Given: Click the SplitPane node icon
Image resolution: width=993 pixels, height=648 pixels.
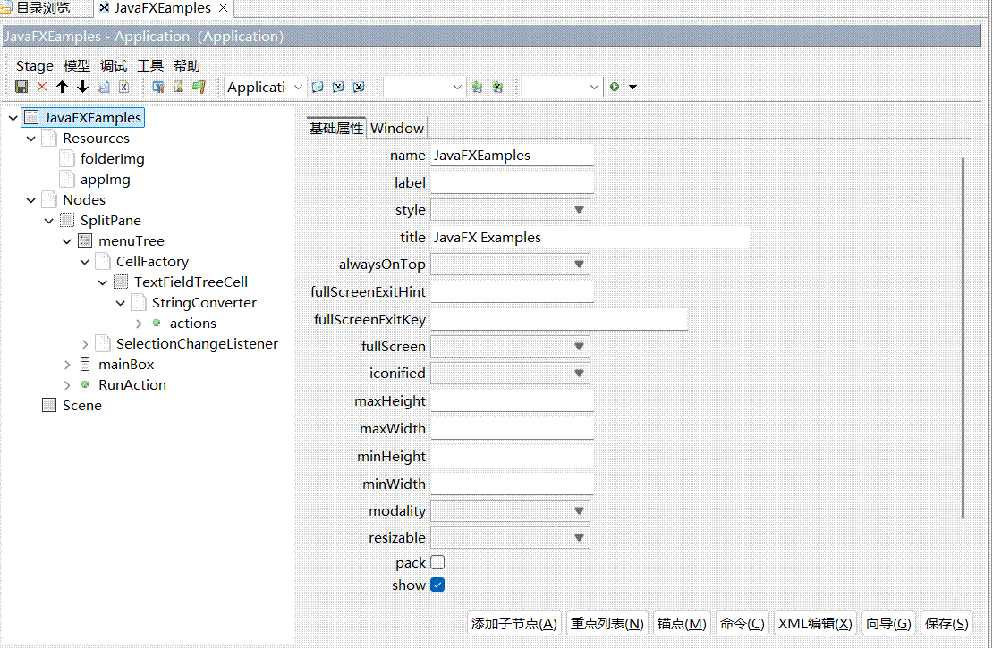Looking at the screenshot, I should [67, 220].
